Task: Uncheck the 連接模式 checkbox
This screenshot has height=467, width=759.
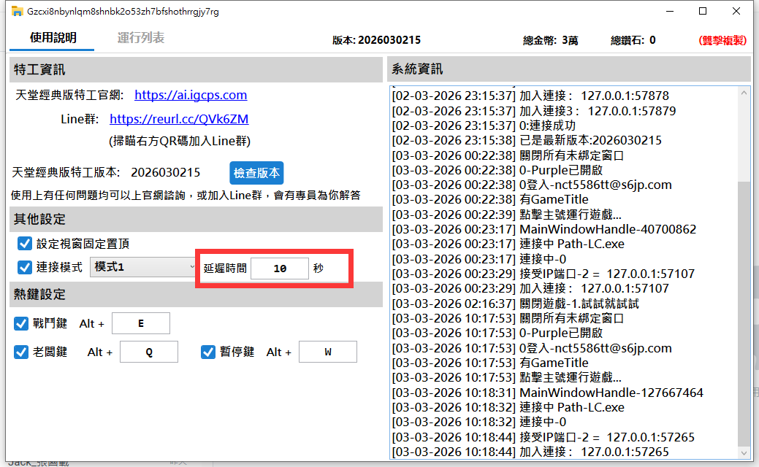Action: (x=25, y=267)
